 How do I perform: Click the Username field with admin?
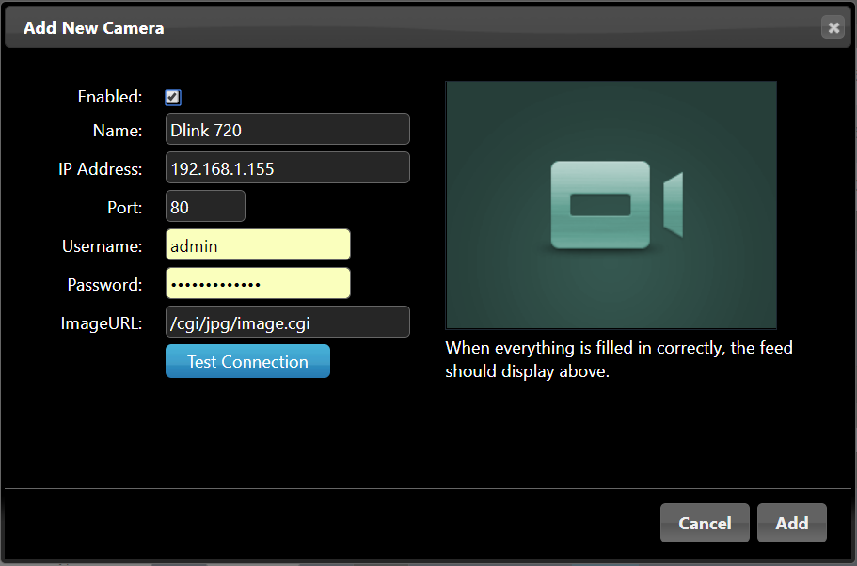click(x=258, y=244)
